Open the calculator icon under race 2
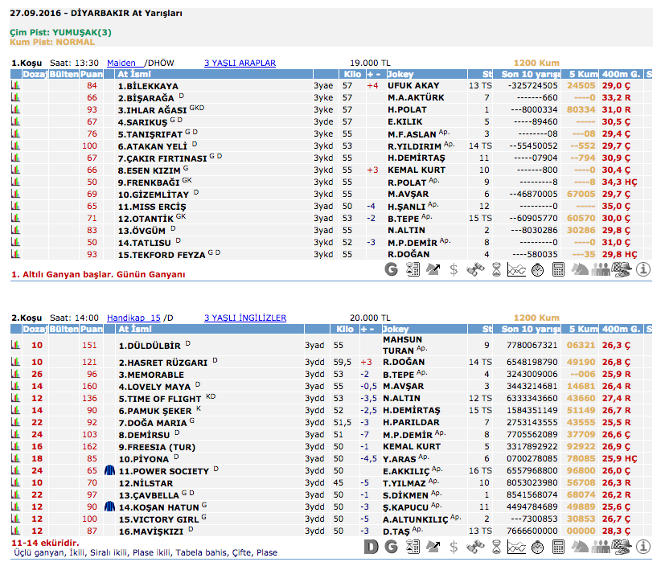 [558, 547]
